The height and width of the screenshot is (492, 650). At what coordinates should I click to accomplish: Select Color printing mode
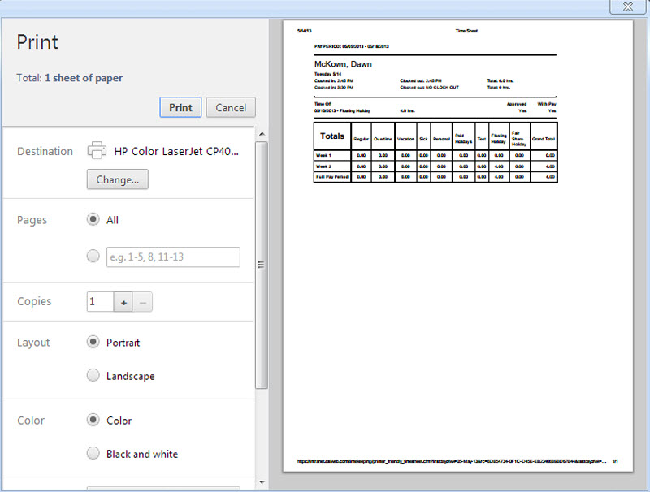pos(93,420)
